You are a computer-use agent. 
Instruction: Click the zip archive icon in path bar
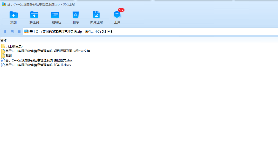point(26,31)
